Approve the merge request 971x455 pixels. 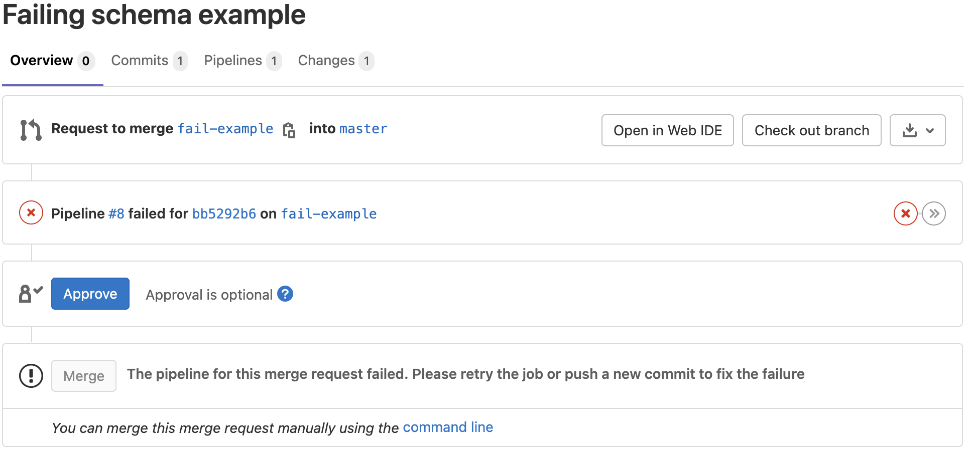tap(90, 294)
